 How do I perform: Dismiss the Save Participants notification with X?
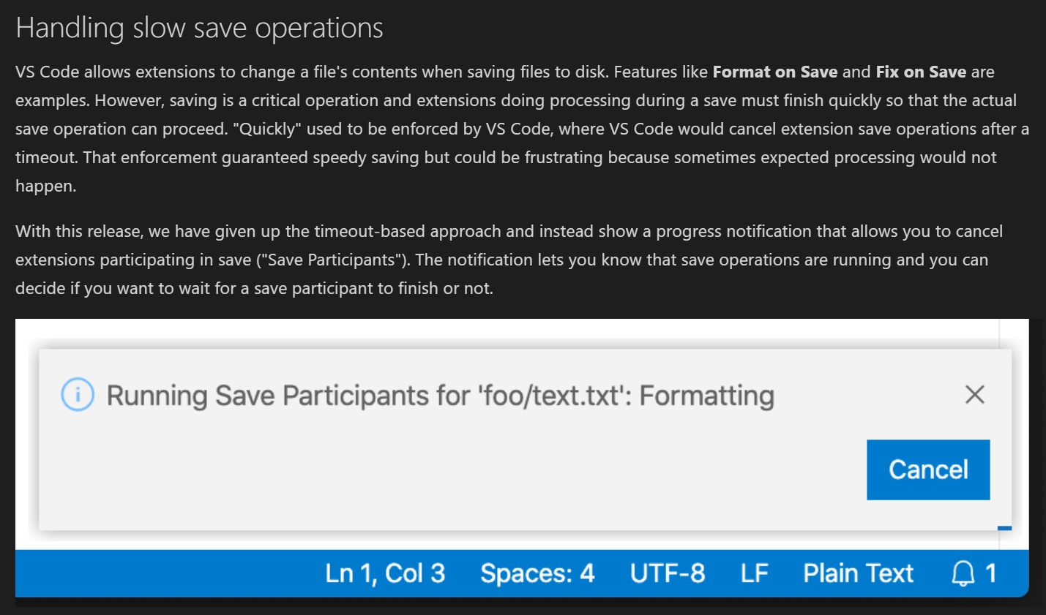(974, 395)
